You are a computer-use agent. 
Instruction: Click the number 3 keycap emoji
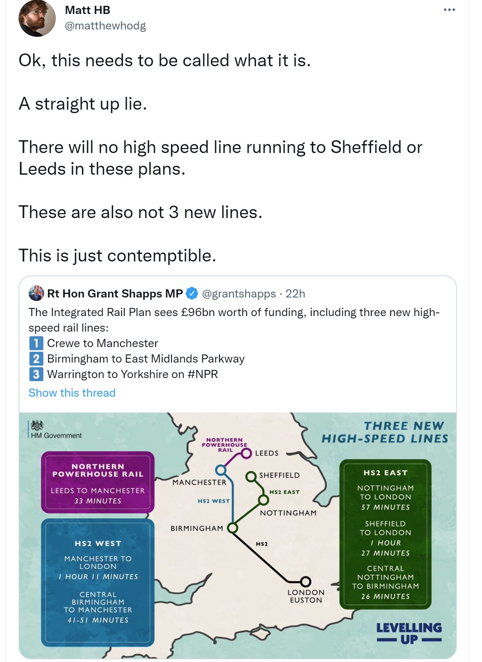coord(36,374)
